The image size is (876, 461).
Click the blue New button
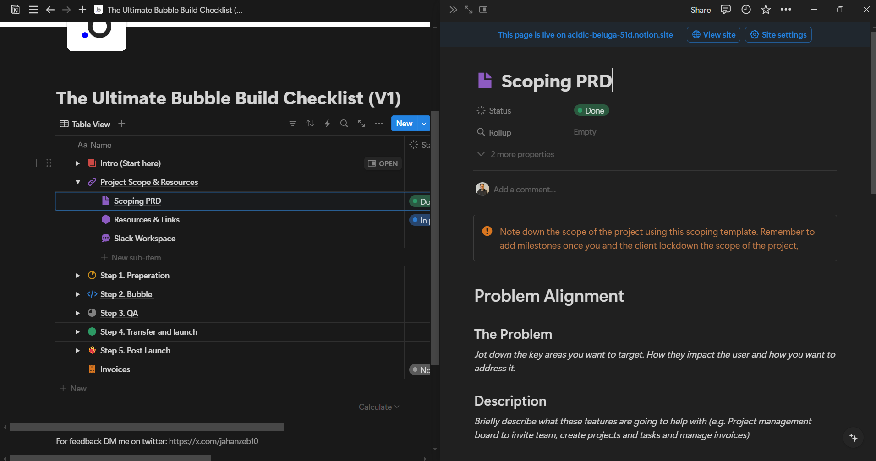point(404,124)
